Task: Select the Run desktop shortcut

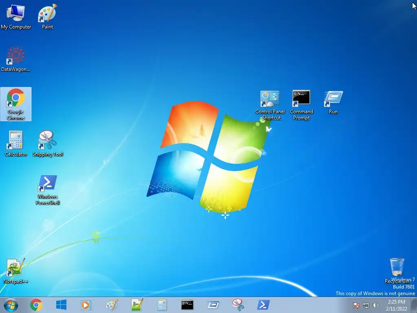Action: tap(333, 102)
